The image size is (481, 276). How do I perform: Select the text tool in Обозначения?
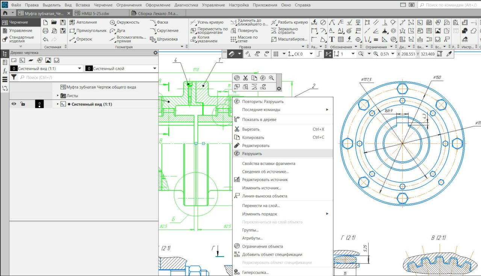(332, 39)
